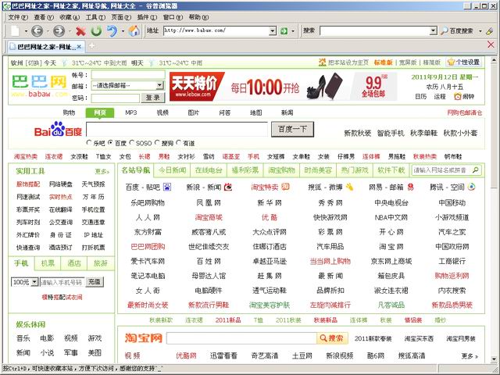The width and height of the screenshot is (500, 375).
Task: Select the 百度 search engine radio
Action: coord(110,143)
